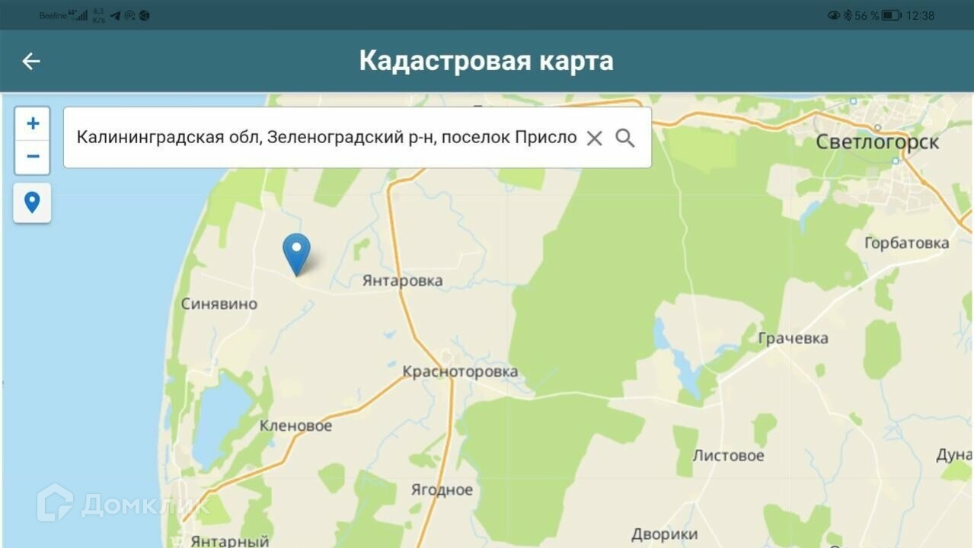Click the Дворики label on map

coord(664,534)
